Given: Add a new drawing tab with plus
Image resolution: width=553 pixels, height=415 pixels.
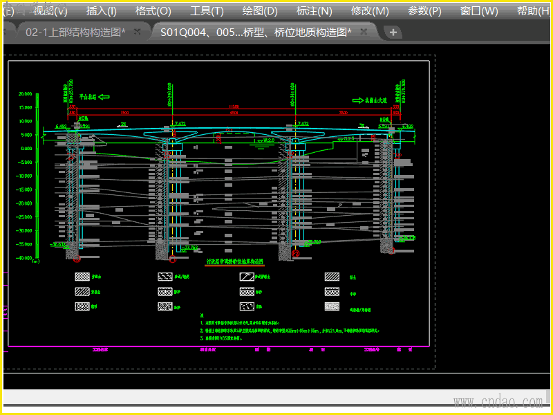Looking at the screenshot, I should (x=393, y=33).
